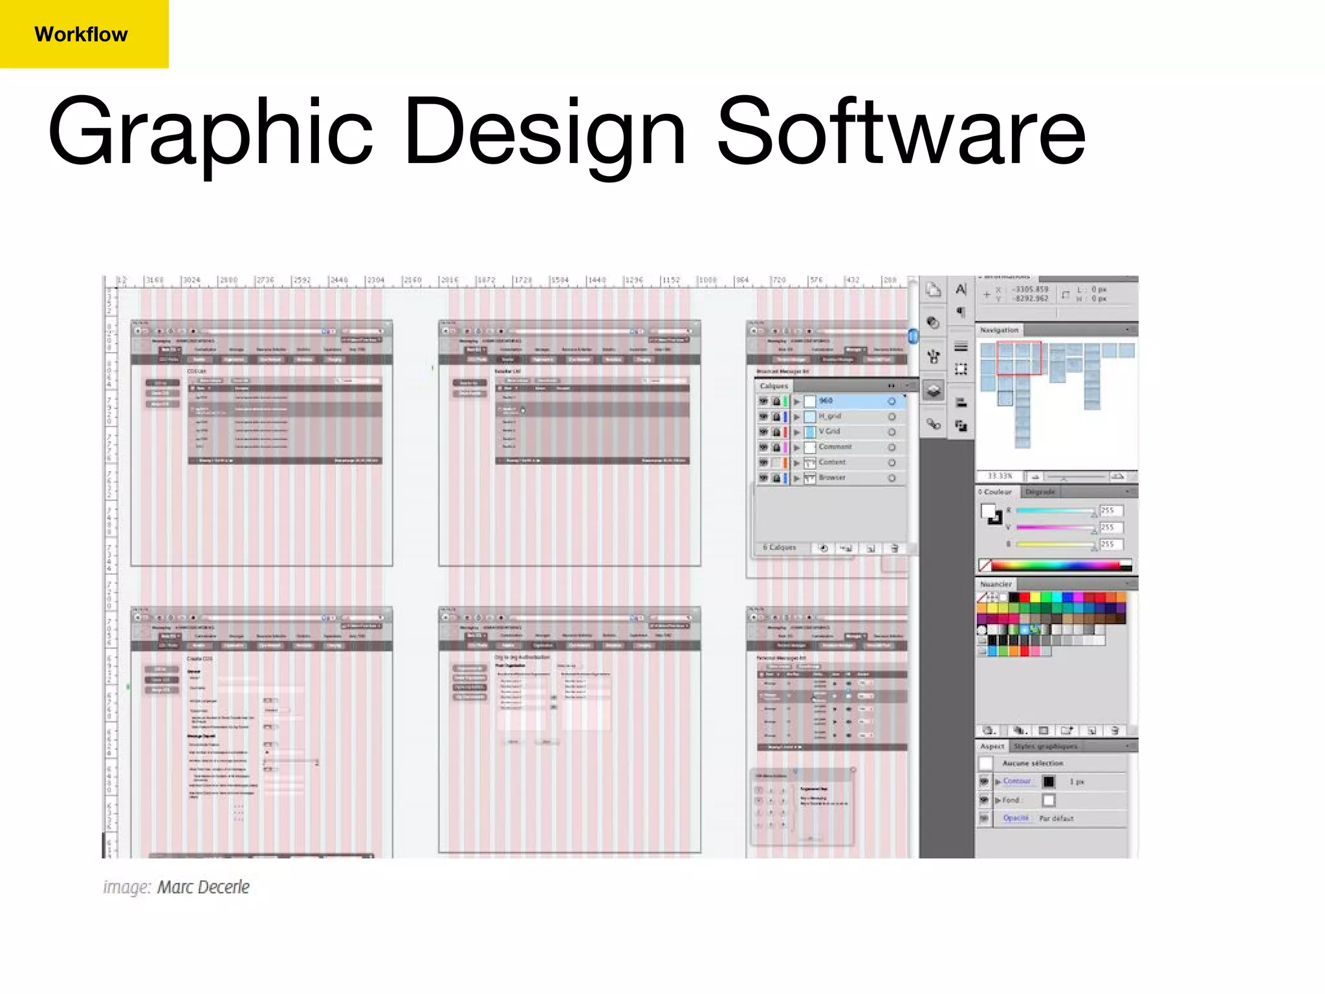Viewport: 1325px width, 994px height.
Task: Click the R cyan color slider
Action: tap(1056, 511)
